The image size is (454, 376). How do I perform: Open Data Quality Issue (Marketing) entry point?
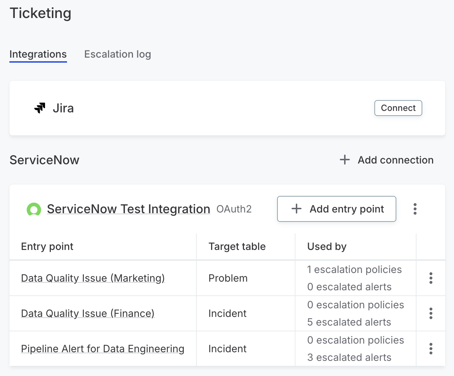pyautogui.click(x=93, y=278)
